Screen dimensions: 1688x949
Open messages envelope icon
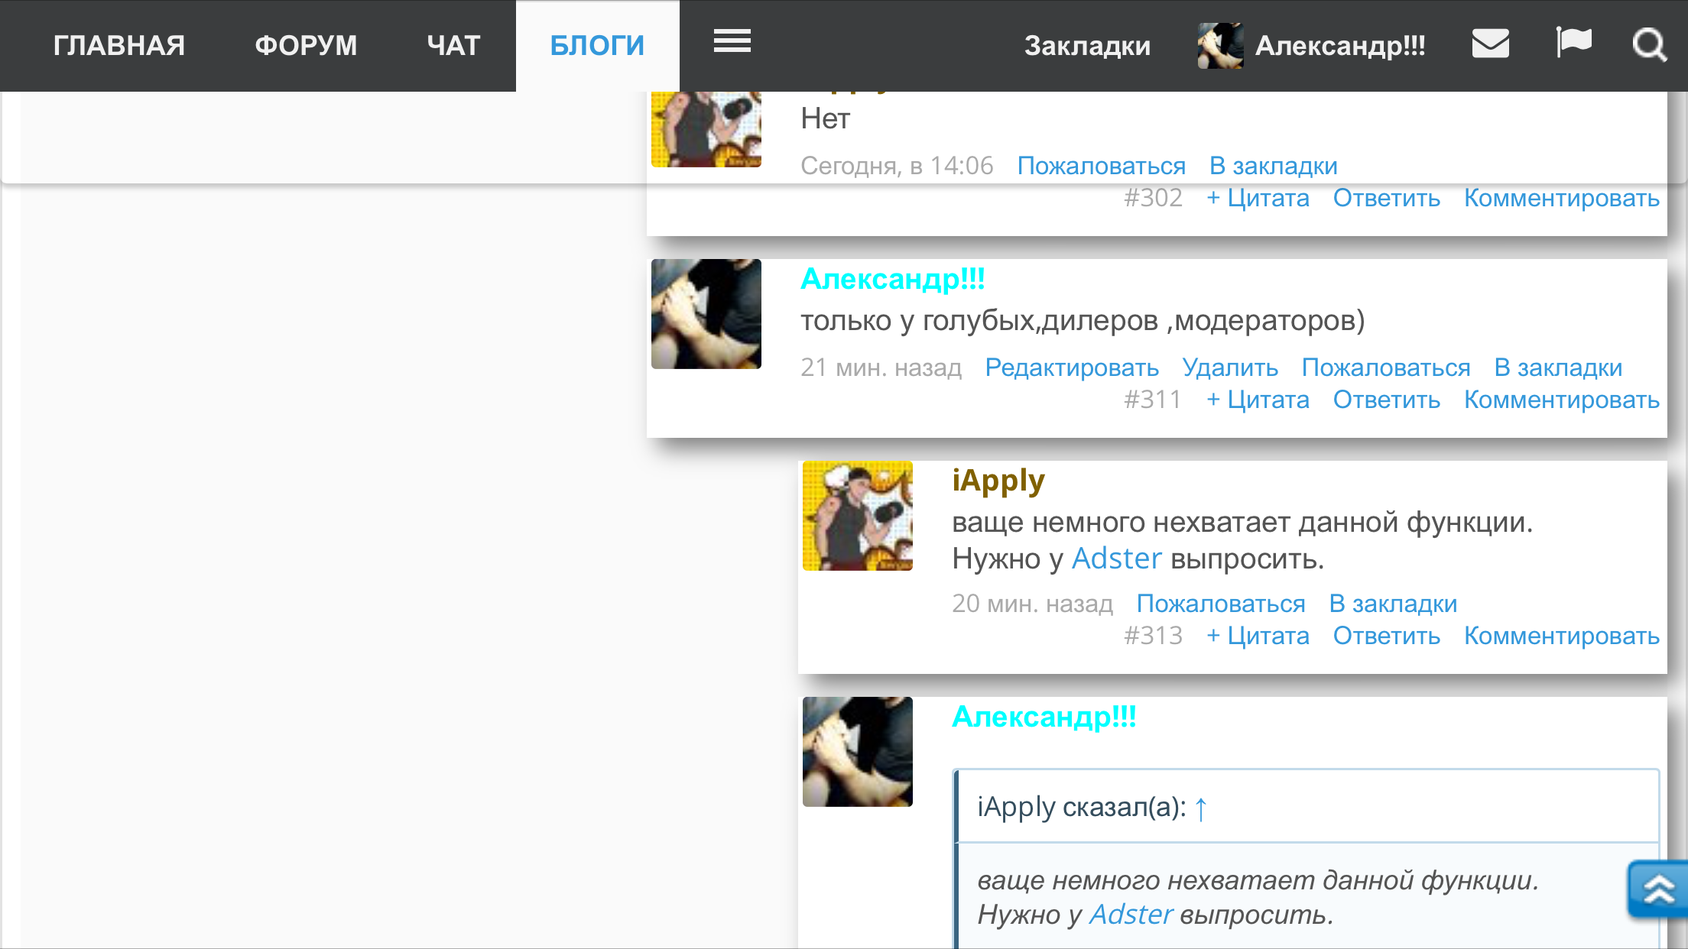[x=1490, y=44]
